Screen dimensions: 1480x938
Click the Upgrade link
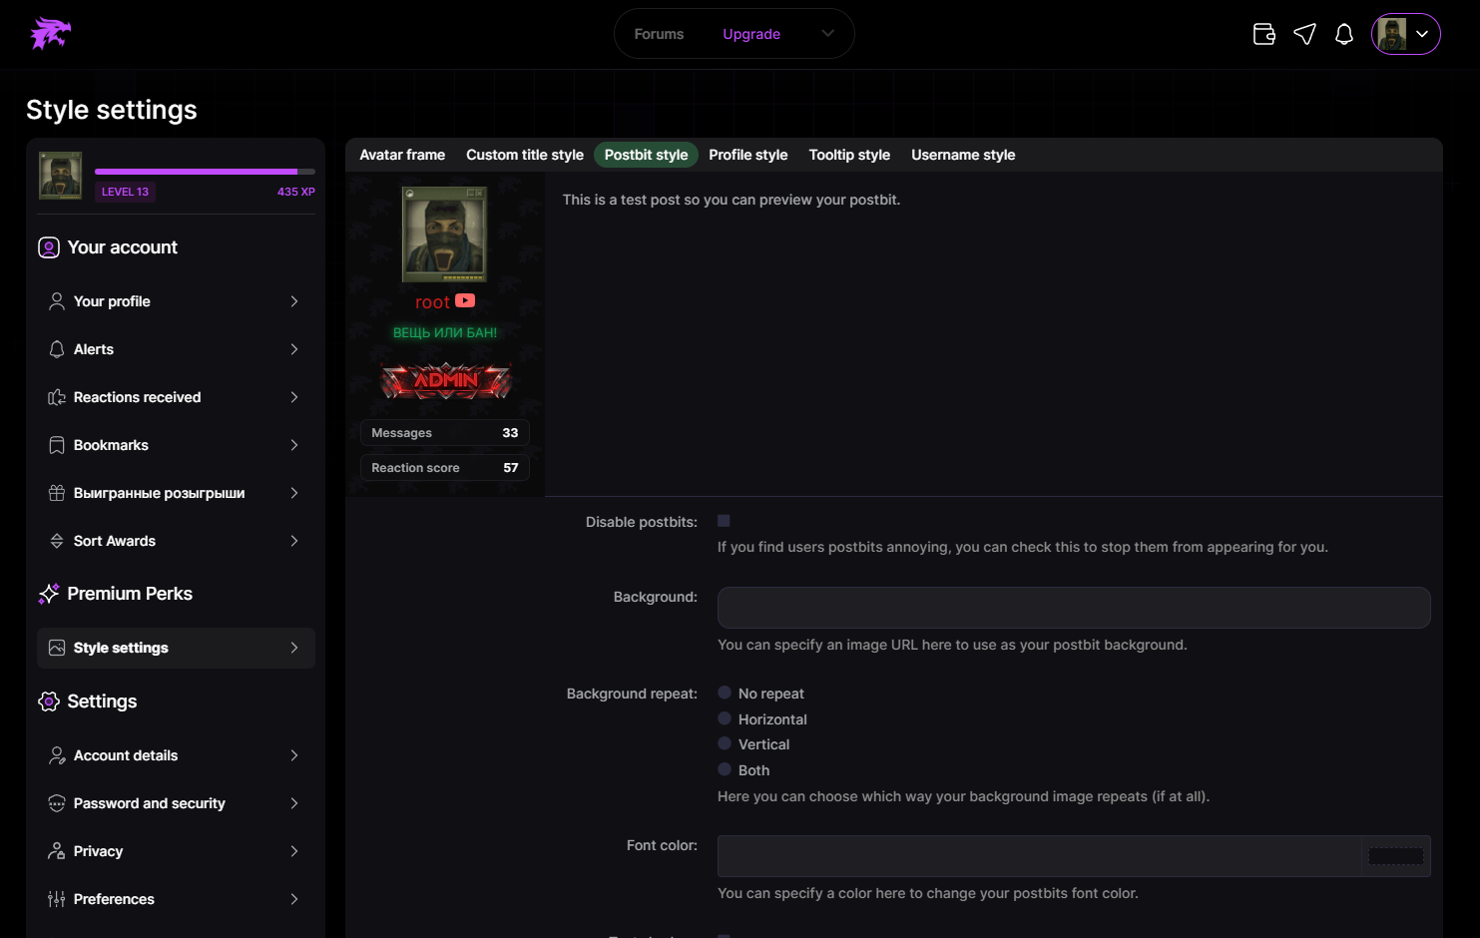click(x=751, y=34)
